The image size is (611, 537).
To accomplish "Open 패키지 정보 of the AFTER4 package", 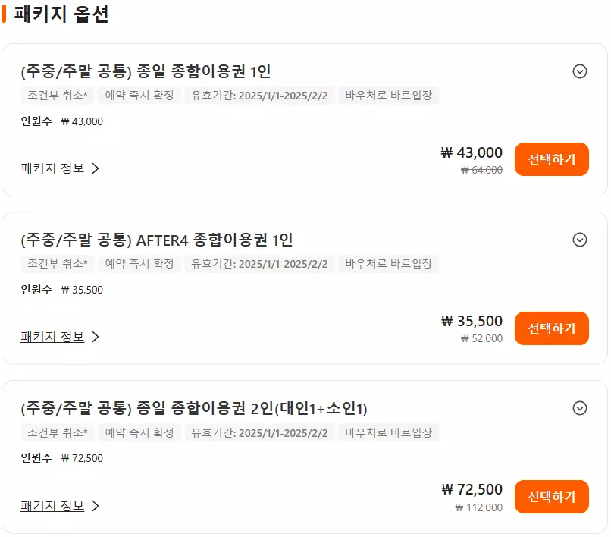I will (x=53, y=336).
